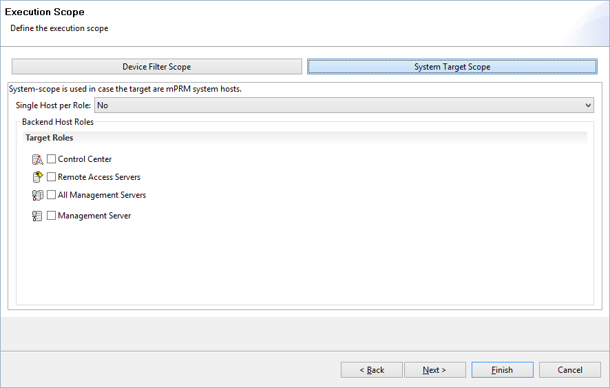
Task: Open the Single Host per Role dropdown
Action: pos(344,105)
